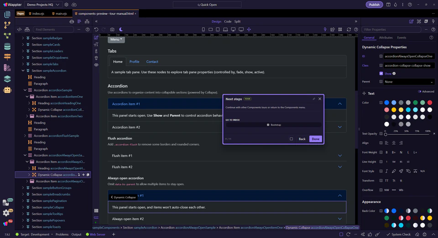The image size is (438, 238).
Task: Expand Accordion accordionFlushSample node
Action: [25, 136]
